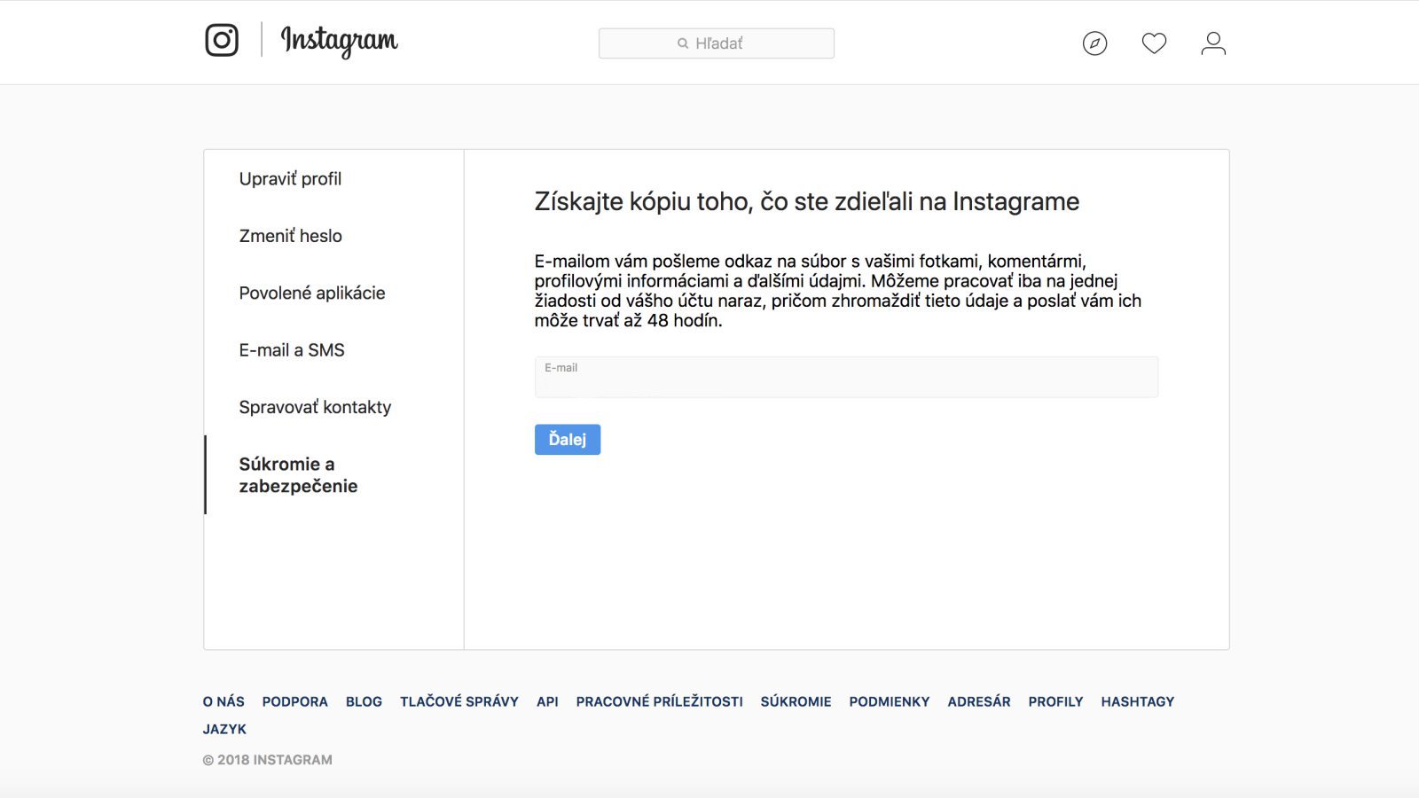The height and width of the screenshot is (798, 1419).
Task: Click the heading Získajte kópiu toho
Action: point(807,202)
